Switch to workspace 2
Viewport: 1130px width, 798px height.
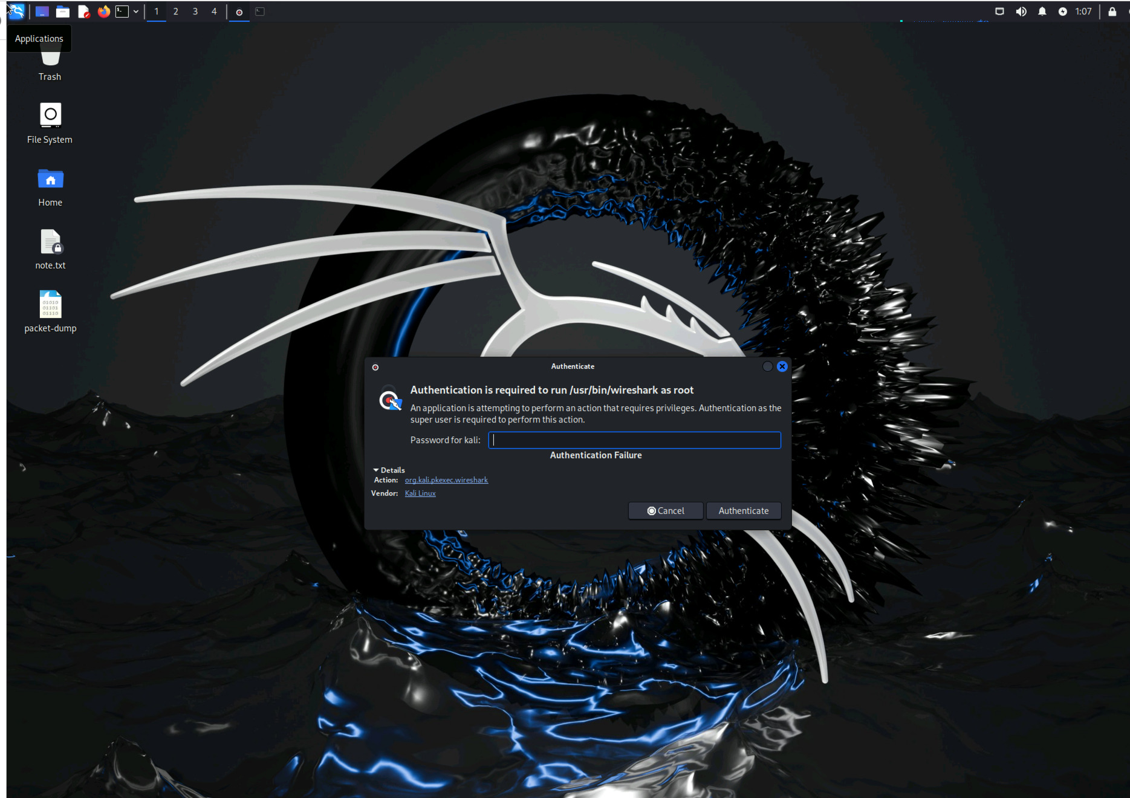pos(175,11)
